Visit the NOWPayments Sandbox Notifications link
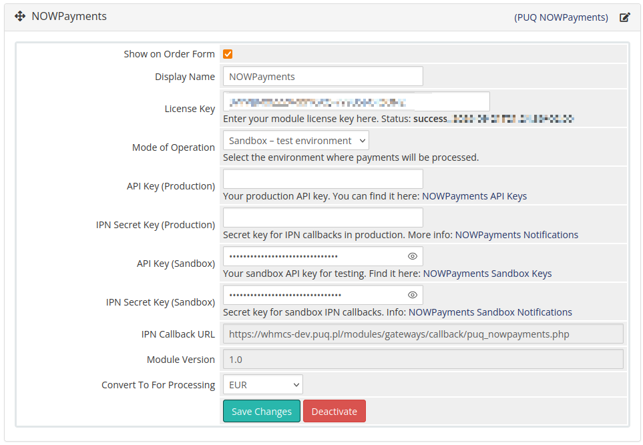This screenshot has width=643, height=445. pyautogui.click(x=490, y=312)
